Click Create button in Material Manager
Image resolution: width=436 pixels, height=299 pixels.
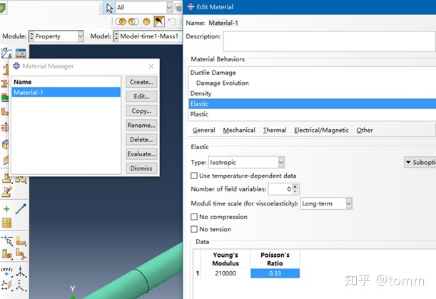tap(141, 82)
